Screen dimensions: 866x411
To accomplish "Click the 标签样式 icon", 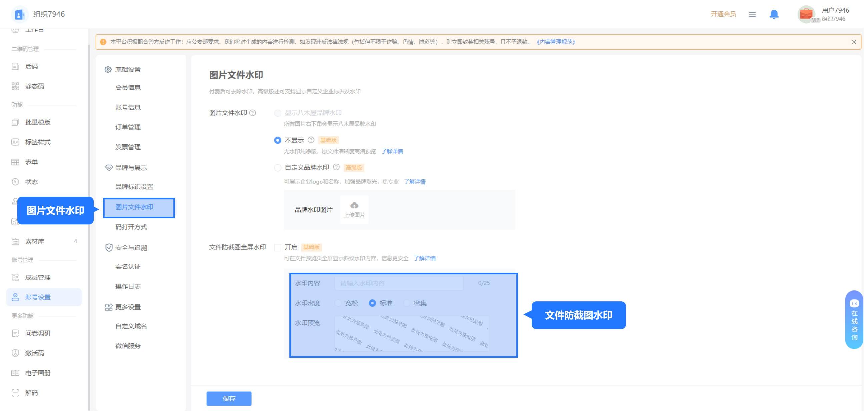I will point(15,142).
